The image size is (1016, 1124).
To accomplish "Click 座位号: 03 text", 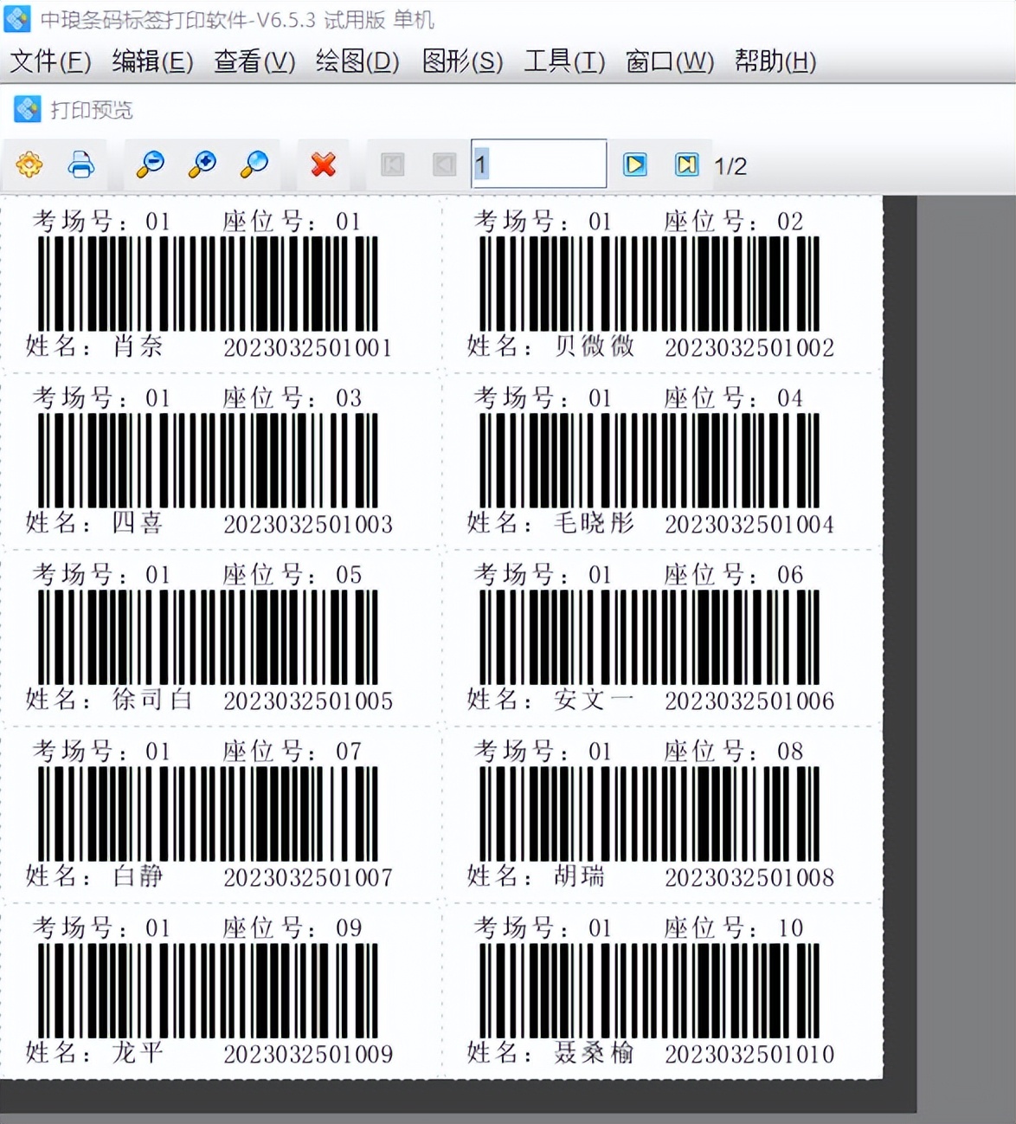I will click(292, 398).
